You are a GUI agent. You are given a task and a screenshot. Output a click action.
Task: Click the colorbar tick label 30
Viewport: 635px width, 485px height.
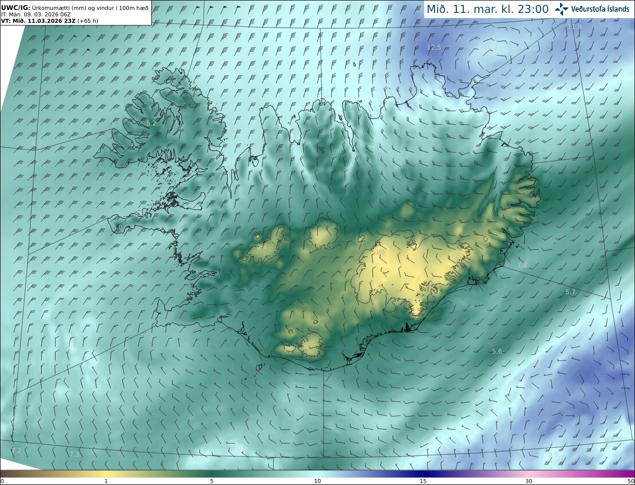529,481
